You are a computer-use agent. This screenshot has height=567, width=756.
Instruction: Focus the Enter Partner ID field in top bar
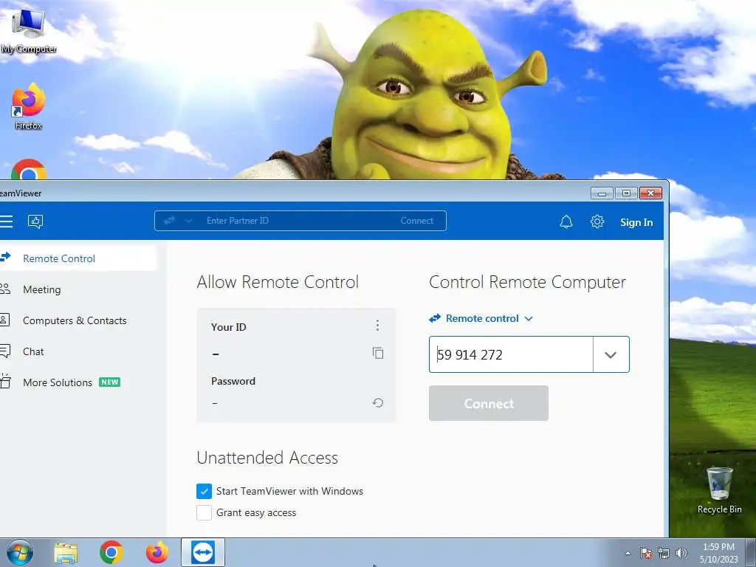(299, 221)
